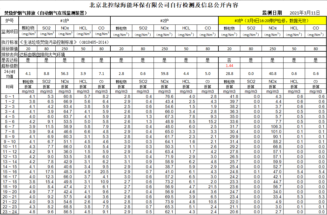Select the red 1.44 exceedance value
327x215 pixels.
click(229, 66)
